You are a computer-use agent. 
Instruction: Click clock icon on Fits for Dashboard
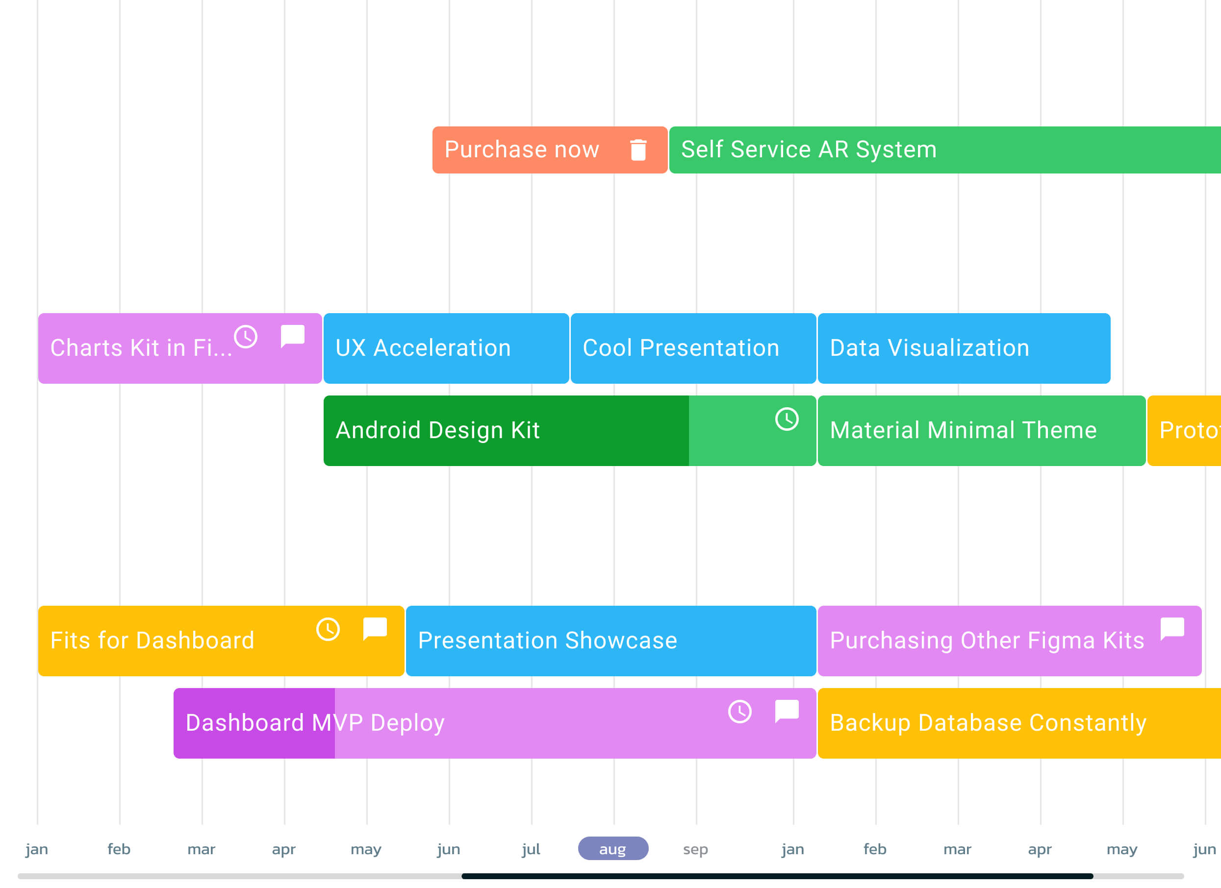tap(328, 629)
